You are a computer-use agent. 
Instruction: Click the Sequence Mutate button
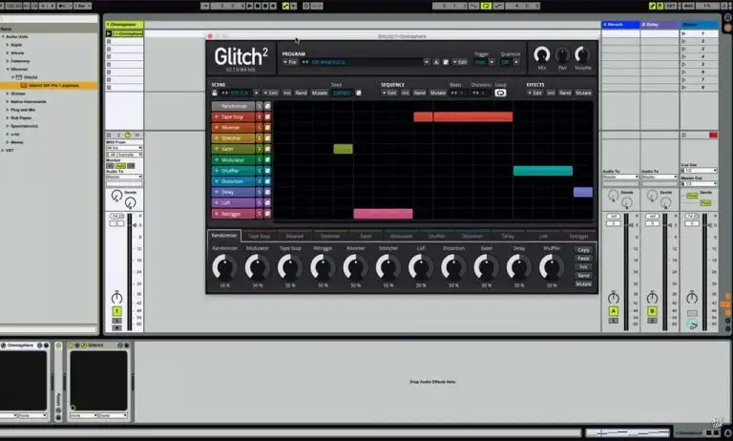(438, 93)
